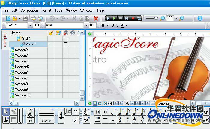Toggle strikethrough formatting
Viewport: 210px width, 129px height.
pos(117,25)
